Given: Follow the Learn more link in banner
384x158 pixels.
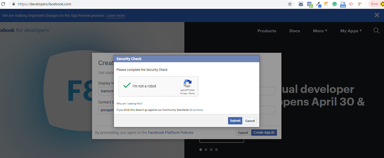Looking at the screenshot, I should [115, 15].
